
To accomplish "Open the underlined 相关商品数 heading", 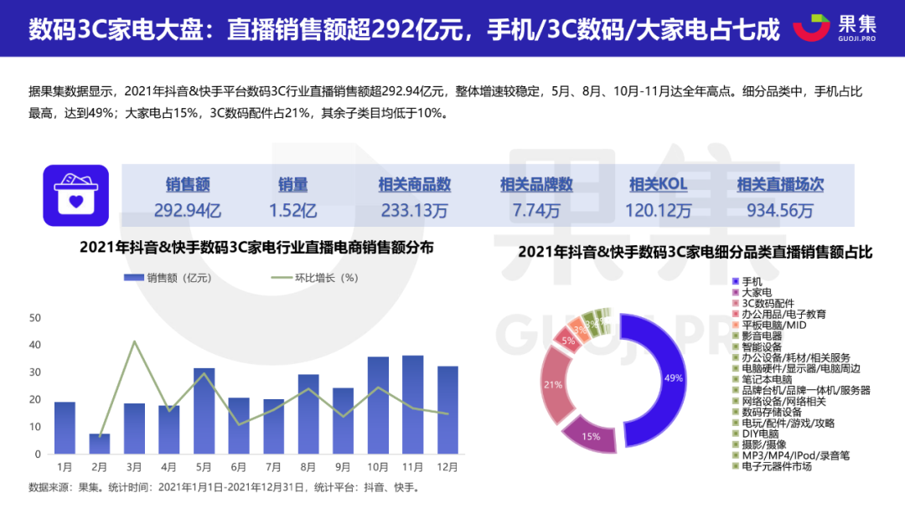I will click(x=415, y=184).
